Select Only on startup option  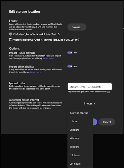click(x=80, y=113)
